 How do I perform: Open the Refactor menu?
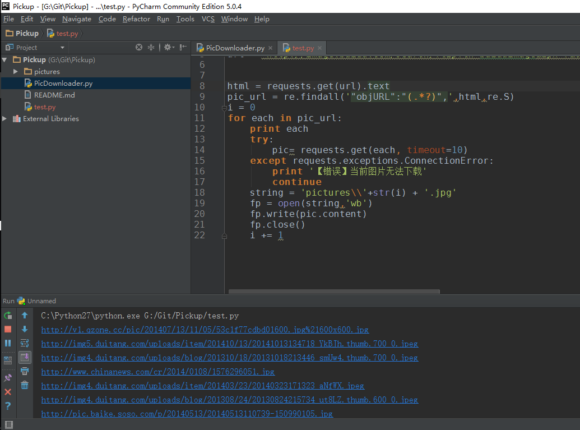click(136, 19)
